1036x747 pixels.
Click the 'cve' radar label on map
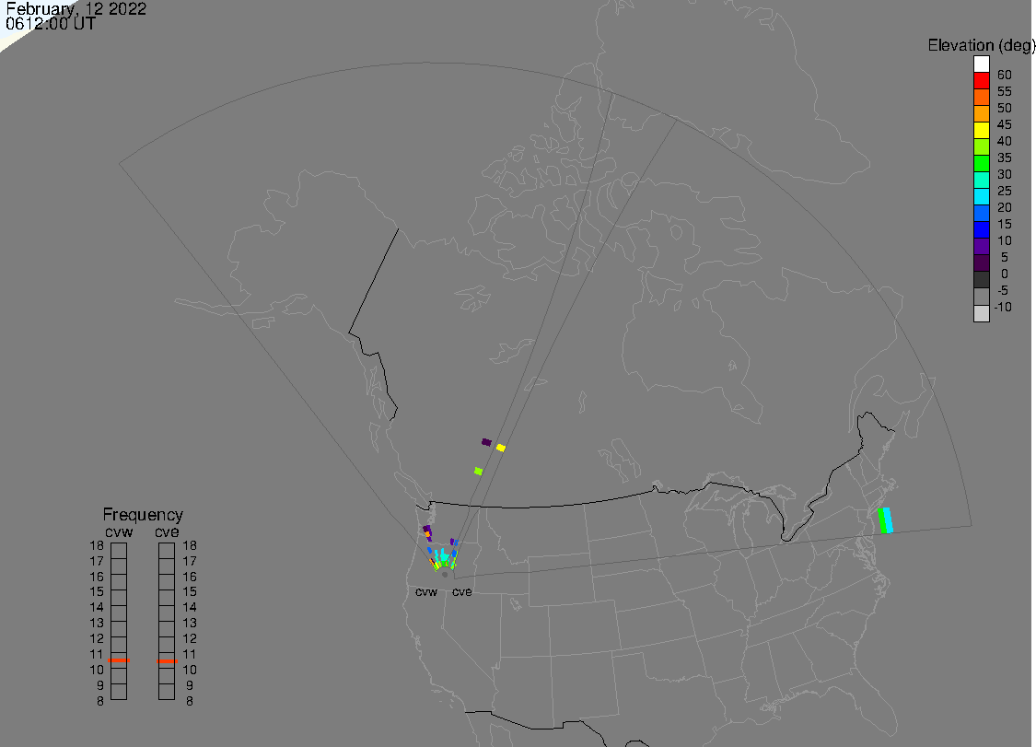click(x=462, y=591)
